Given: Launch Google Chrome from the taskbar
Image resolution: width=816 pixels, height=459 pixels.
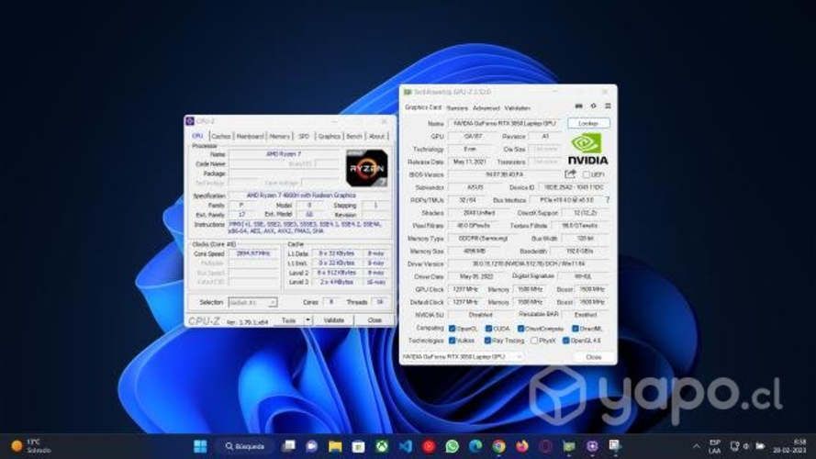Looking at the screenshot, I should (x=499, y=446).
